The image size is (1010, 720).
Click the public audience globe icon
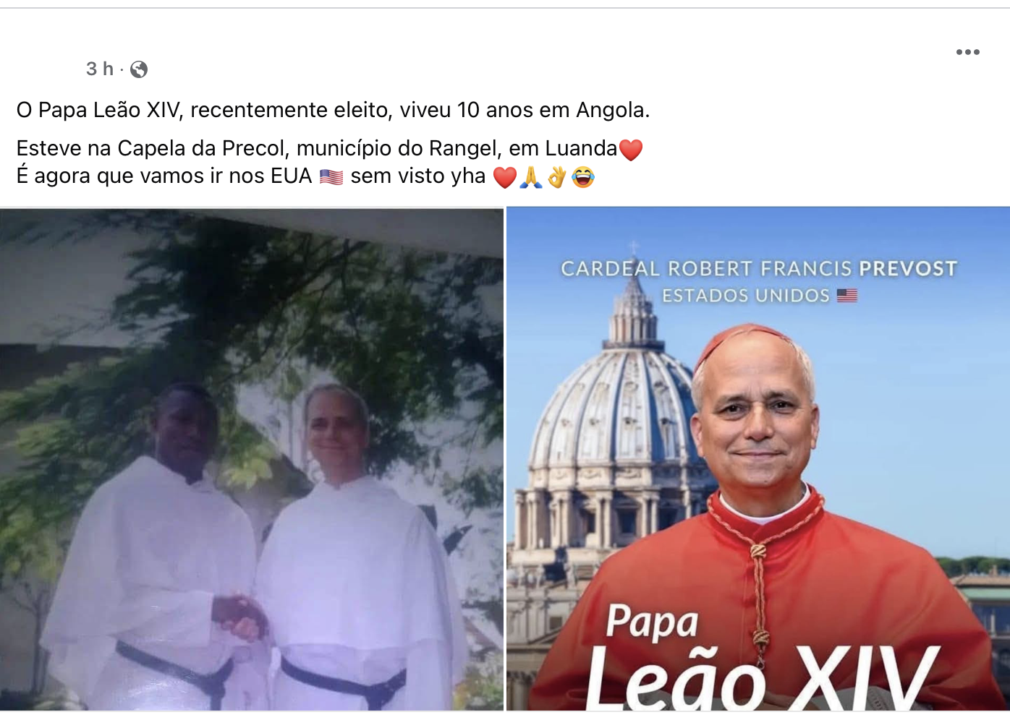coord(139,69)
